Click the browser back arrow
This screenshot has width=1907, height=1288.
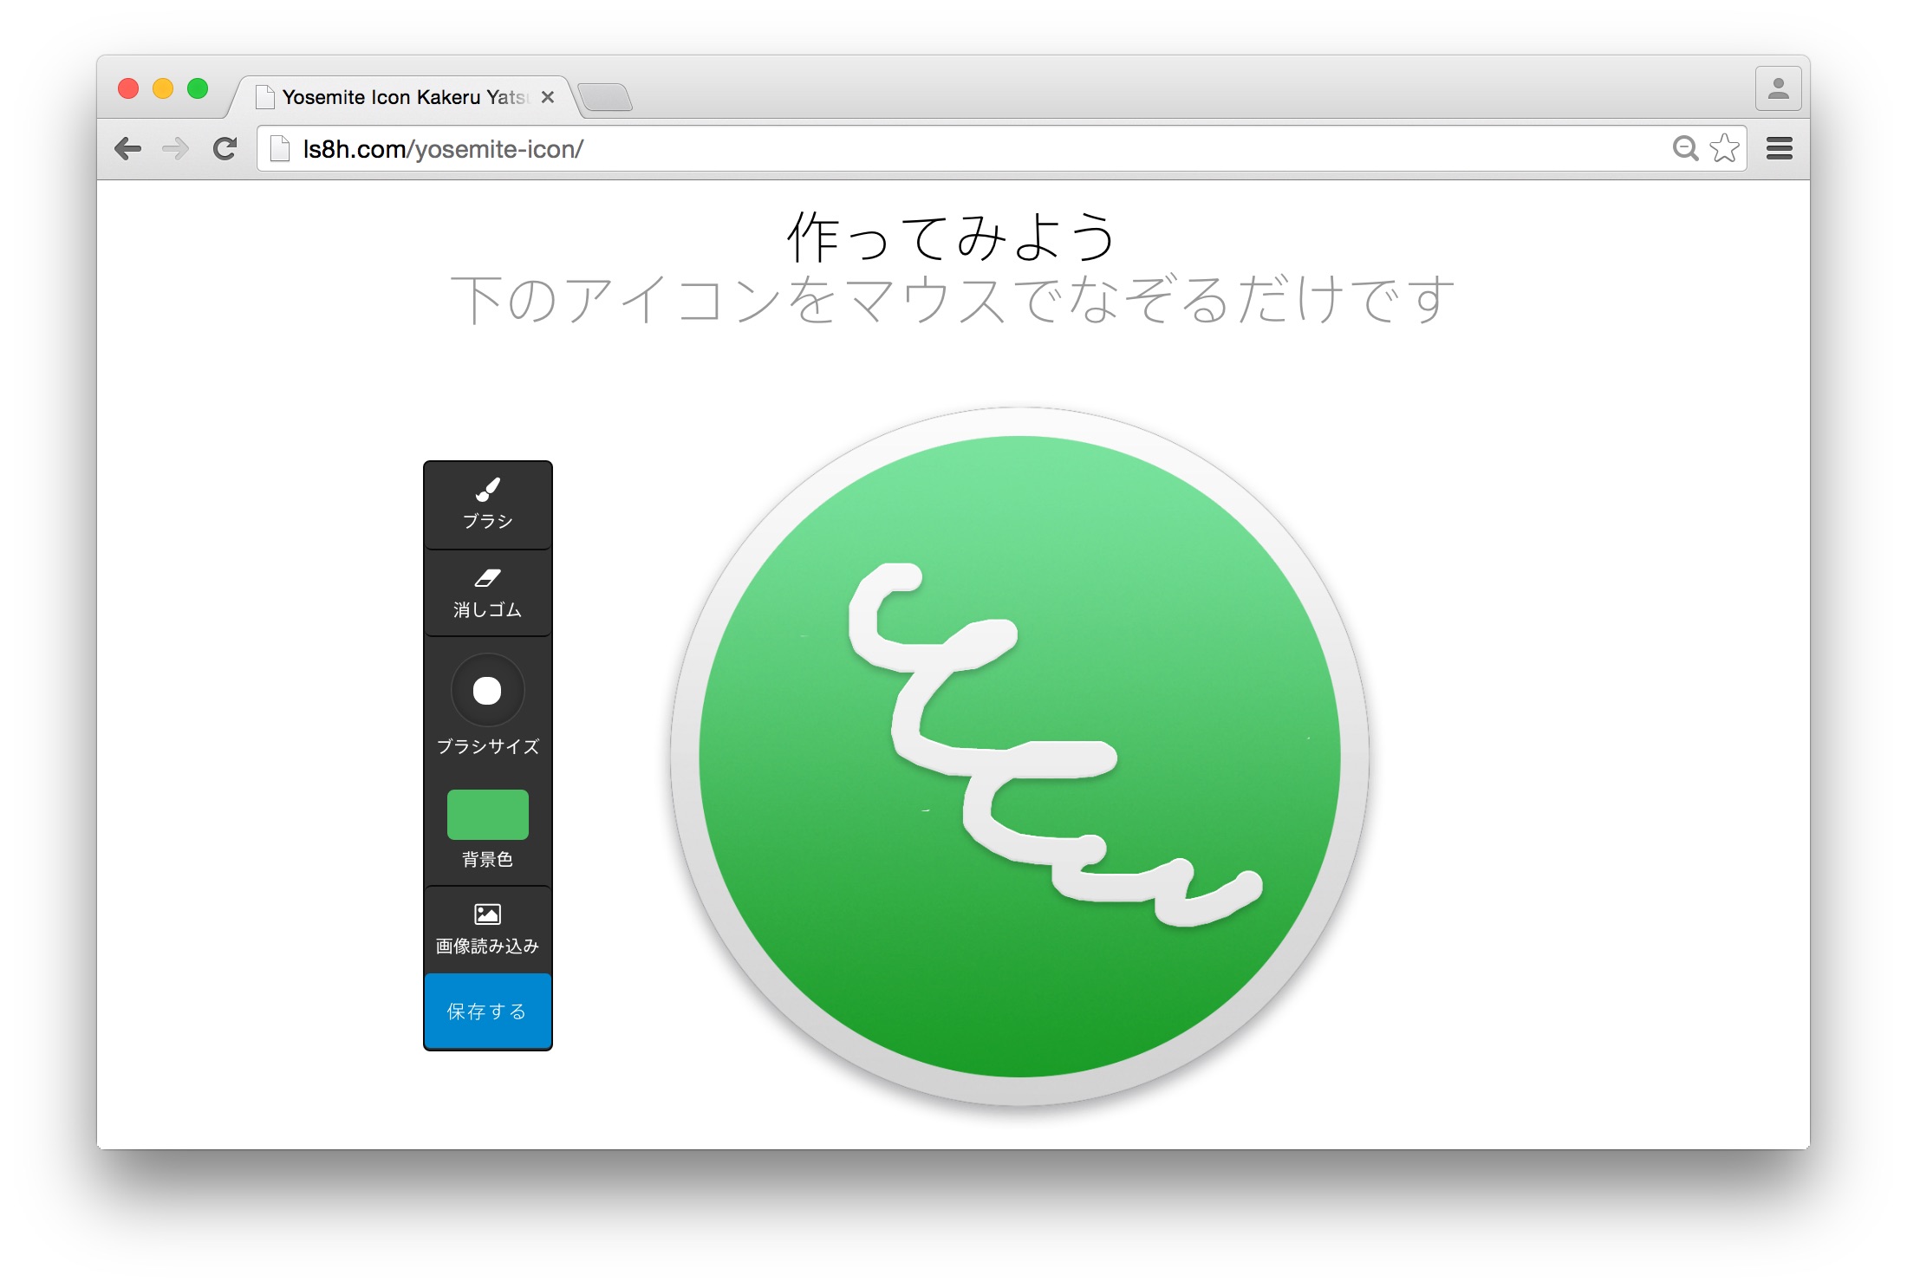tap(127, 149)
